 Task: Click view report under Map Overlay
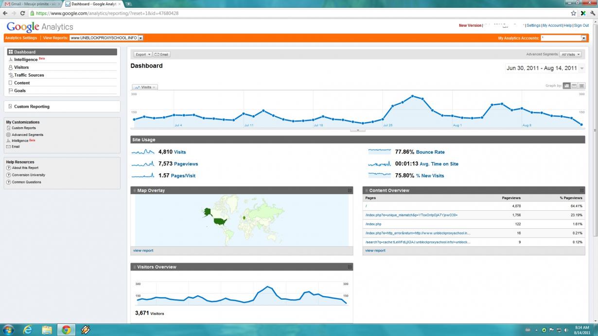point(143,251)
